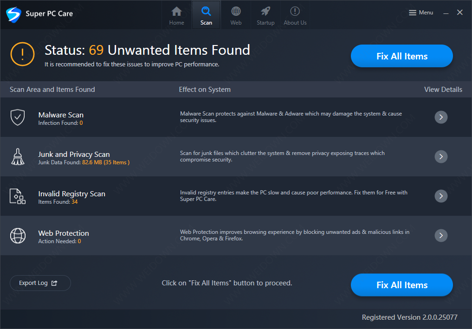Screen dimensions: 472x329
Task: Expand Web Protection details arrow
Action: (x=441, y=235)
